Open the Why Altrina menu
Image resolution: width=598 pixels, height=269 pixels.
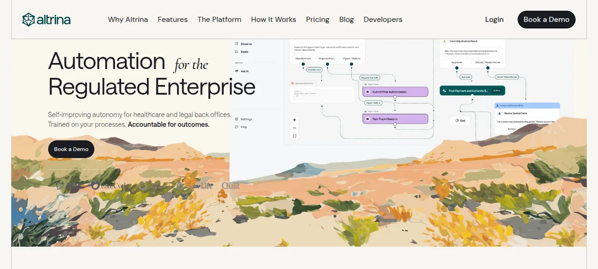(128, 20)
